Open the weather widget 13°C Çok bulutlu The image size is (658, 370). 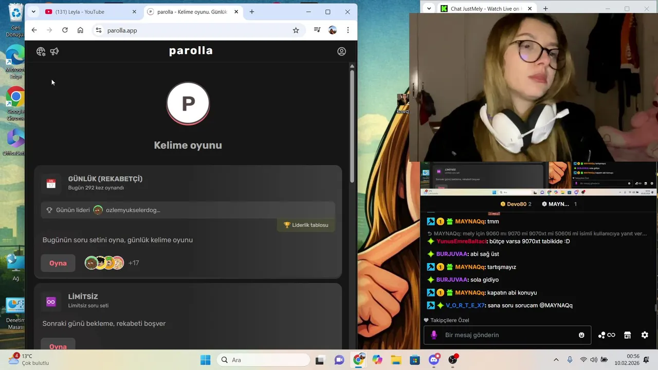28,360
